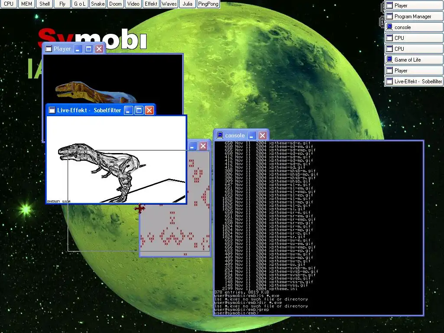Image resolution: width=444 pixels, height=333 pixels.
Task: Focus the Player window title bar
Action: coord(74,49)
